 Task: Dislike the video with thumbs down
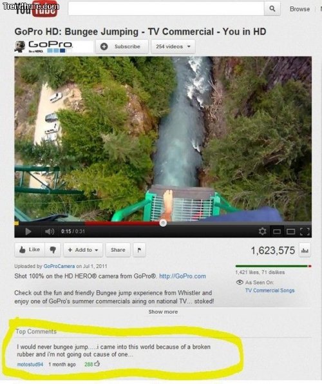tap(53, 250)
